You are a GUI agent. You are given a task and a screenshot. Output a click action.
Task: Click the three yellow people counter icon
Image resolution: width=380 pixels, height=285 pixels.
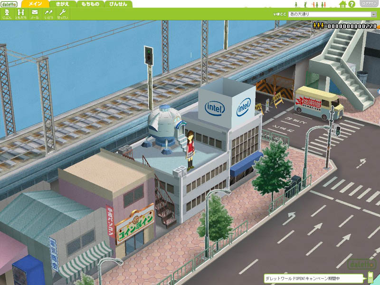(x=318, y=26)
